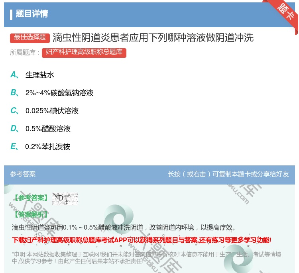
Task: Click the 【答案解析】 green label
Action: point(31,214)
